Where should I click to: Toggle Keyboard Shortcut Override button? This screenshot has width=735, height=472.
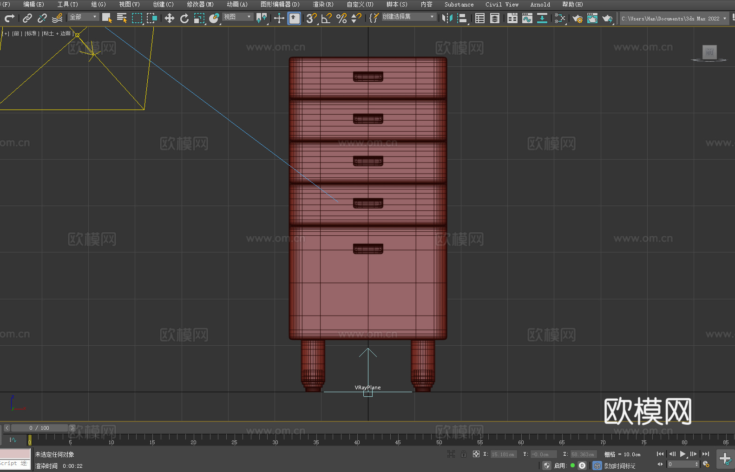point(294,18)
